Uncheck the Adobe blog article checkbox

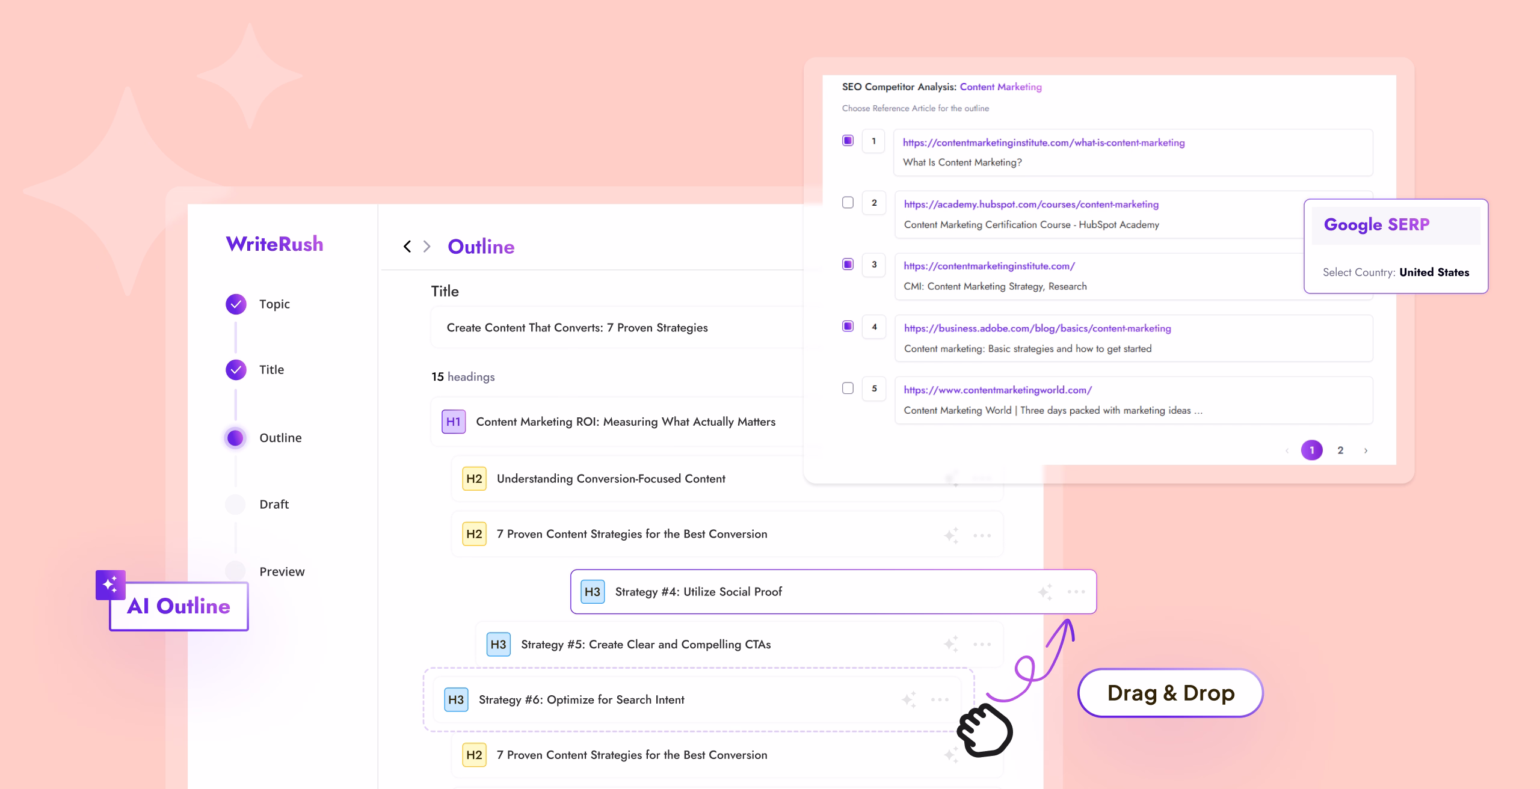pyautogui.click(x=848, y=326)
